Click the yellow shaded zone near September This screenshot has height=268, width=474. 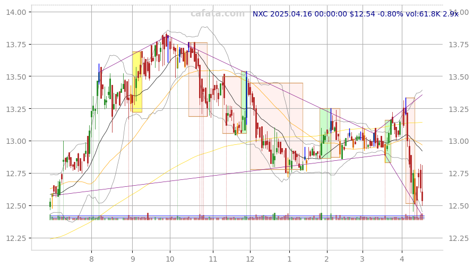[x=137, y=82]
